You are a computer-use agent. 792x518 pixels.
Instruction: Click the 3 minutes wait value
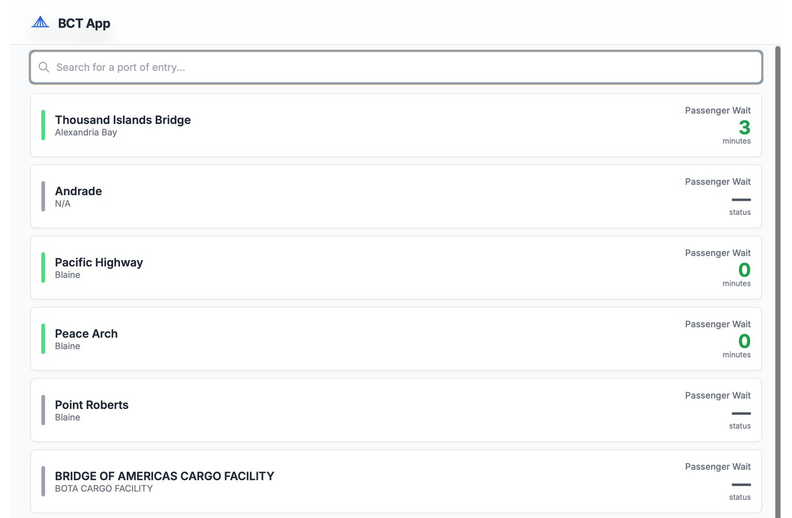[744, 128]
